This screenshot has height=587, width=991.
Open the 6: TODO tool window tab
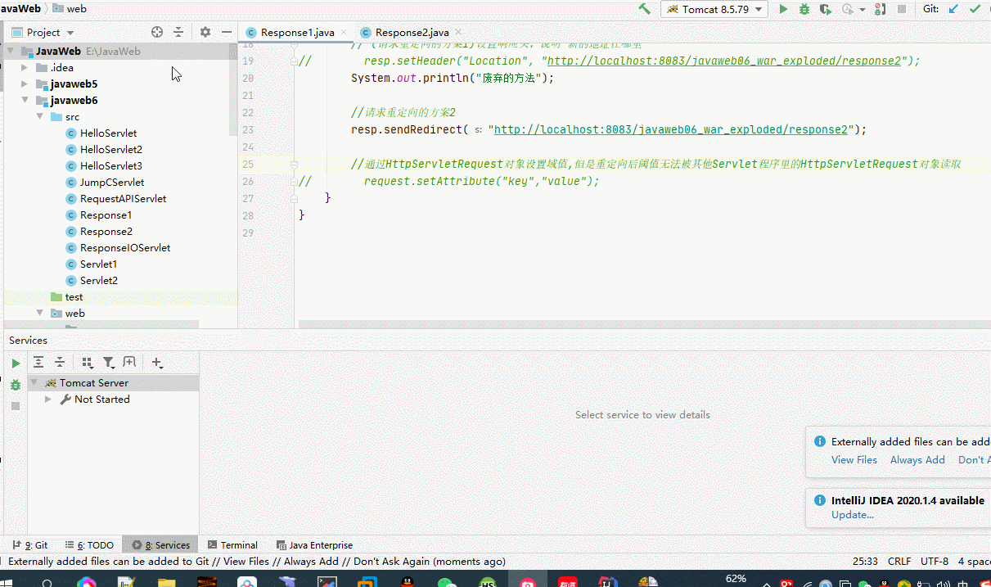[x=89, y=544]
